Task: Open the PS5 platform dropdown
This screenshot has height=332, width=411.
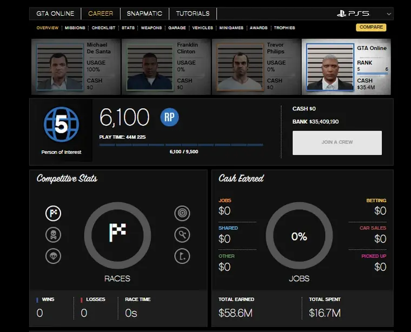Action: click(363, 14)
